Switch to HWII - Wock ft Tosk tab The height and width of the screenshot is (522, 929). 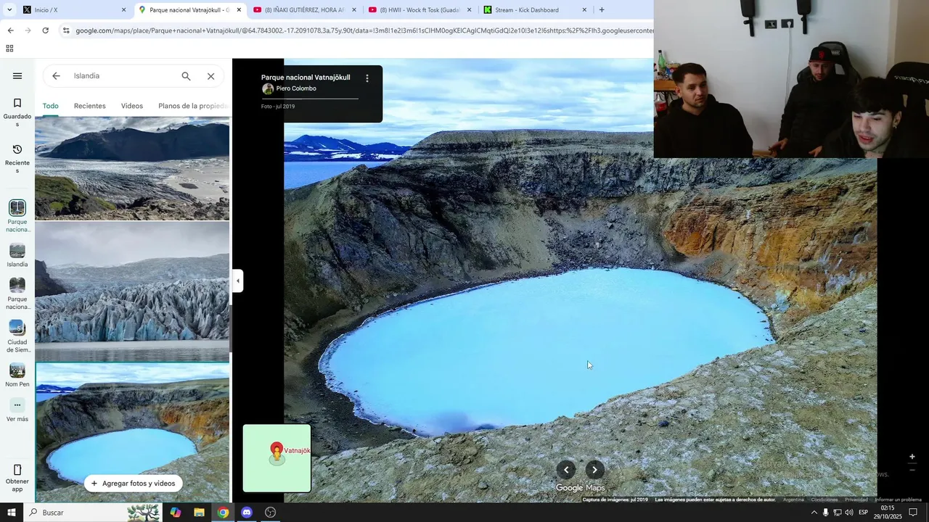pos(420,10)
